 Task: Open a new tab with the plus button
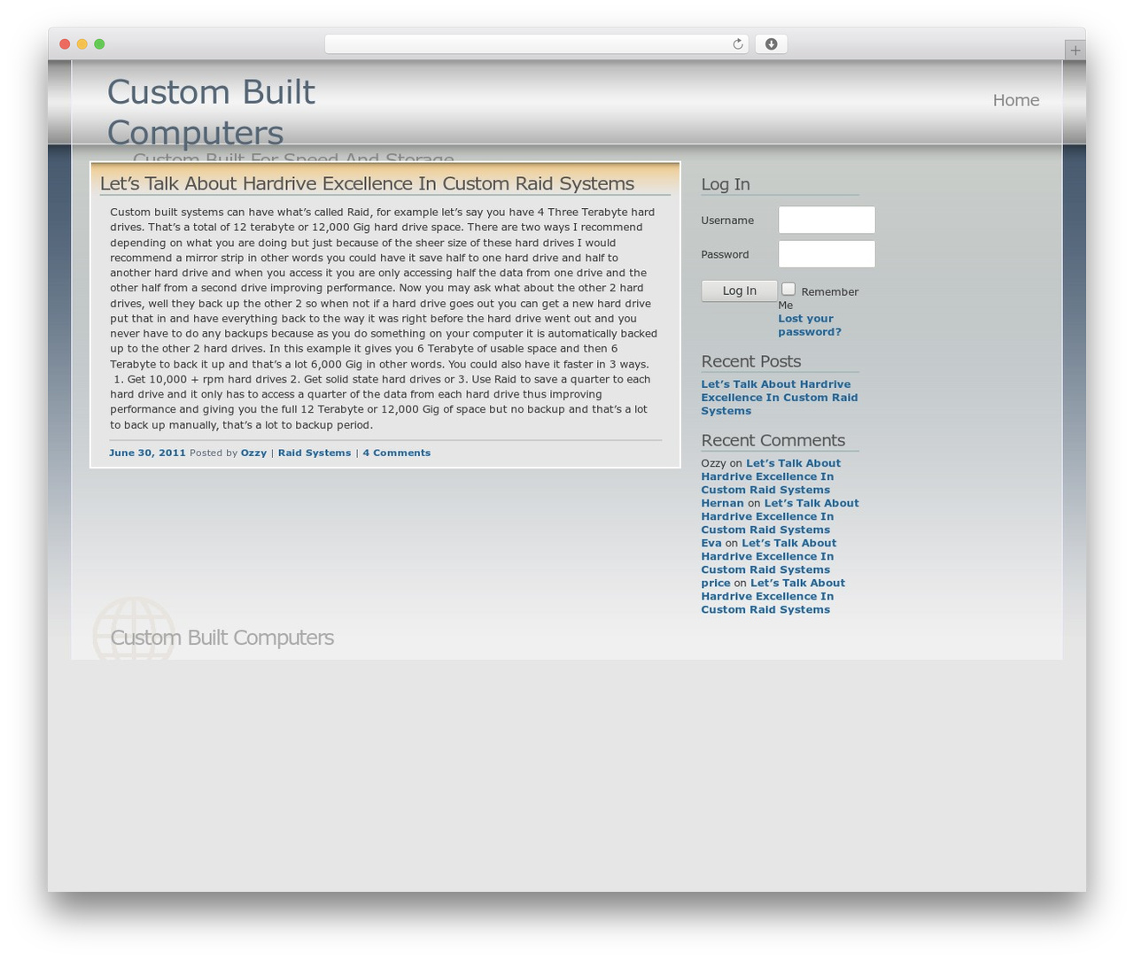(1075, 50)
